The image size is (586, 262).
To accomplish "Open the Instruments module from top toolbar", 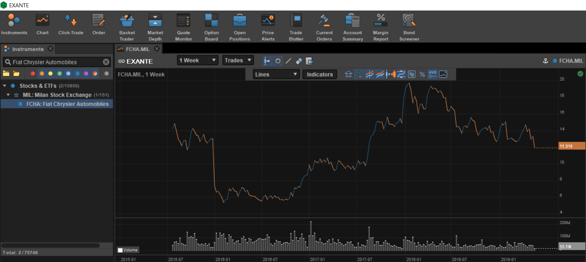I will point(14,25).
